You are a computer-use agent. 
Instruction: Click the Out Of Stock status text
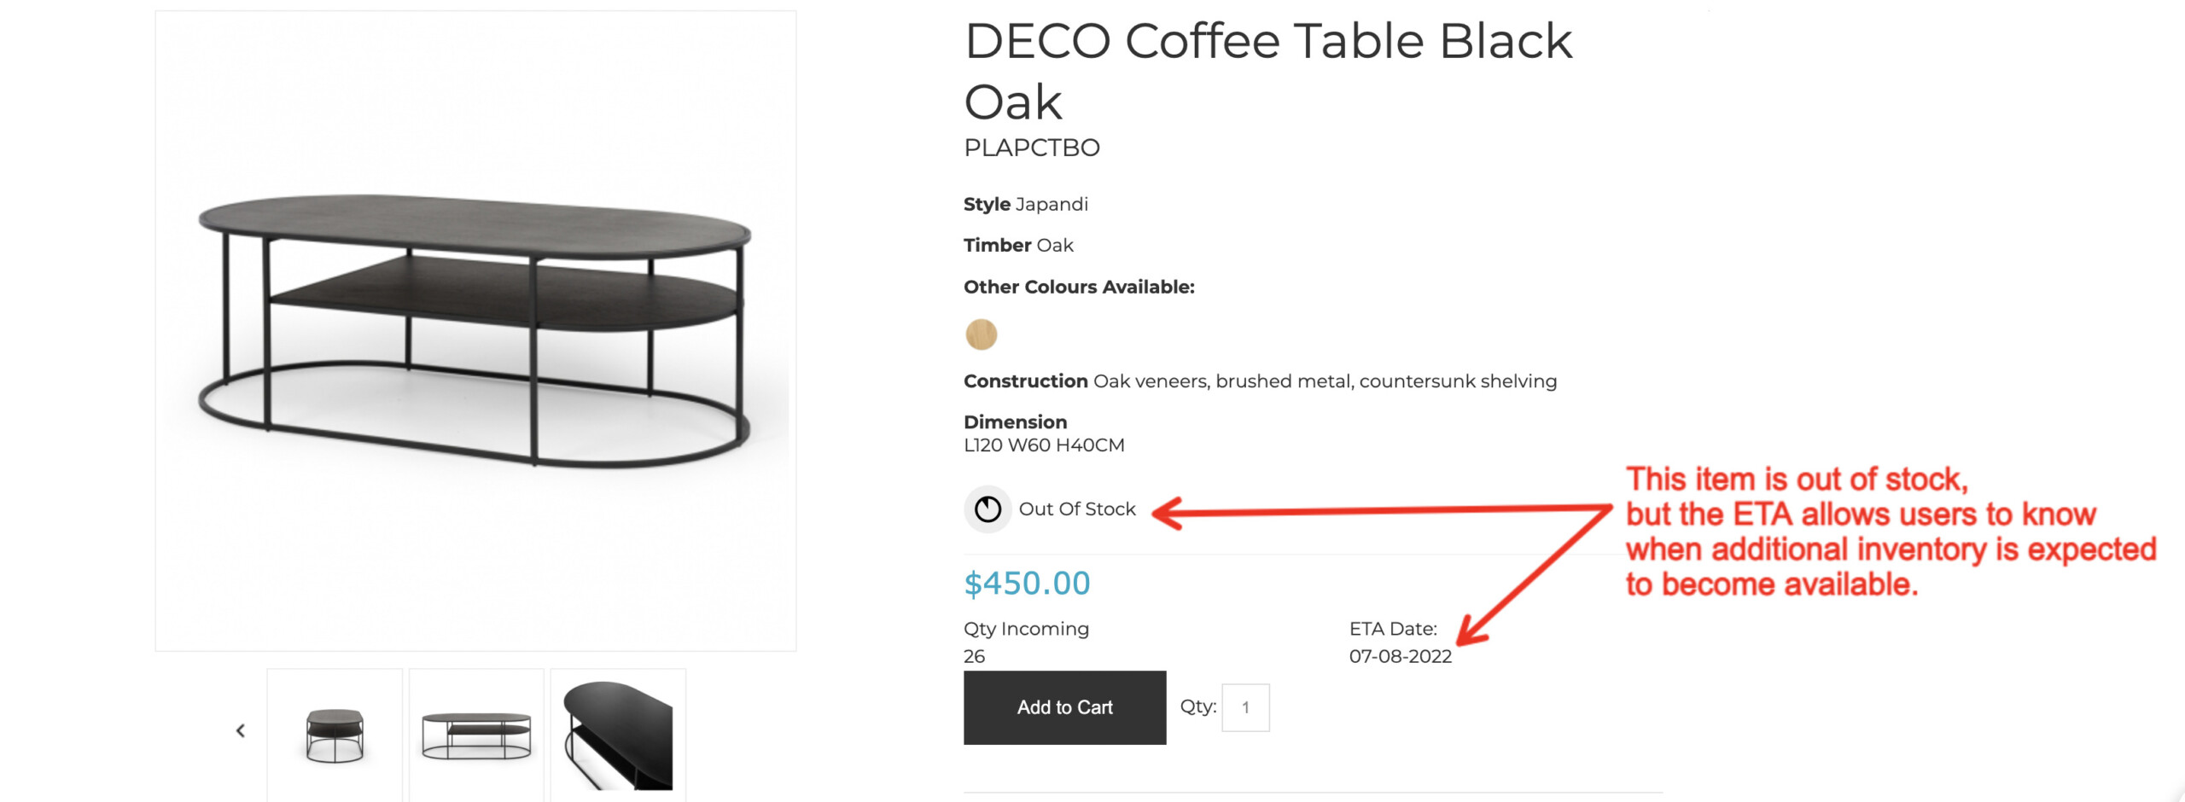coord(1077,509)
